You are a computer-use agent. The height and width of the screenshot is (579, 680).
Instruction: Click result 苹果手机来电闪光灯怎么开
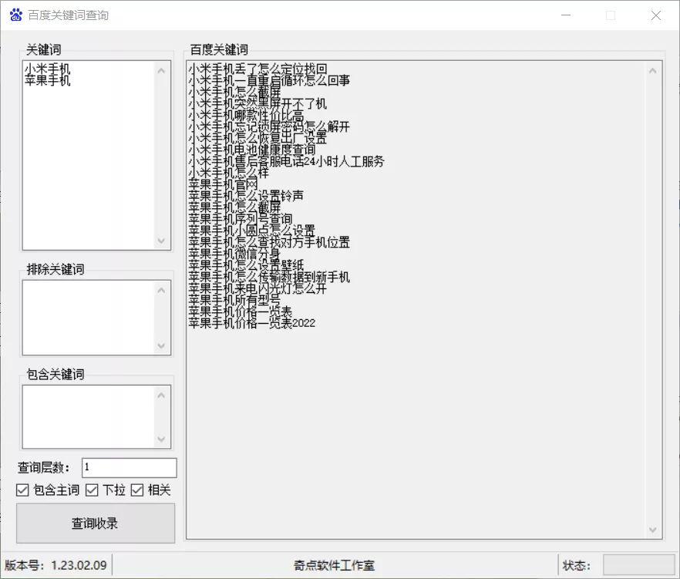click(x=258, y=288)
